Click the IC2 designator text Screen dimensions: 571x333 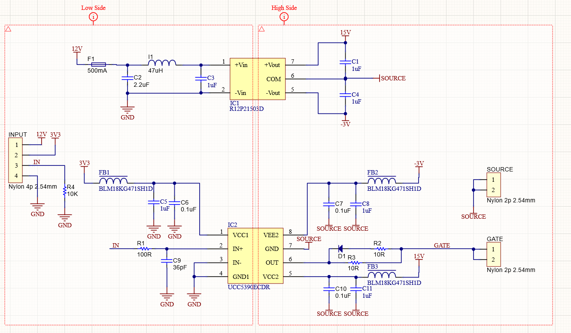tap(232, 225)
